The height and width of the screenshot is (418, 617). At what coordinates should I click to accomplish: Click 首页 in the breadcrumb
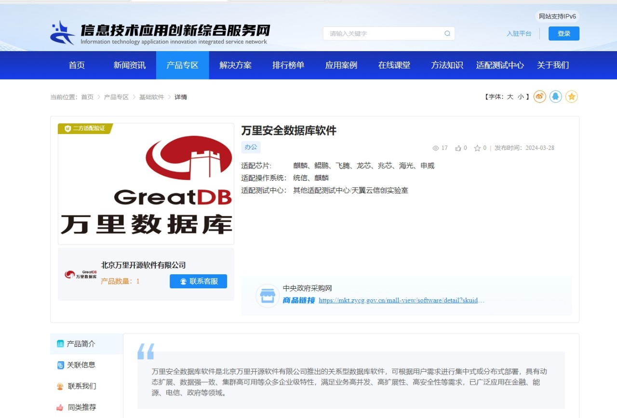[87, 97]
